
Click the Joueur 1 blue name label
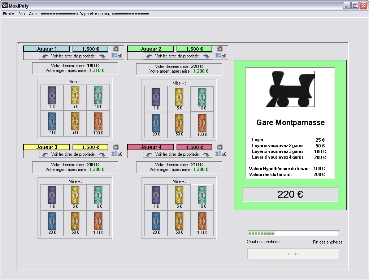coord(47,49)
